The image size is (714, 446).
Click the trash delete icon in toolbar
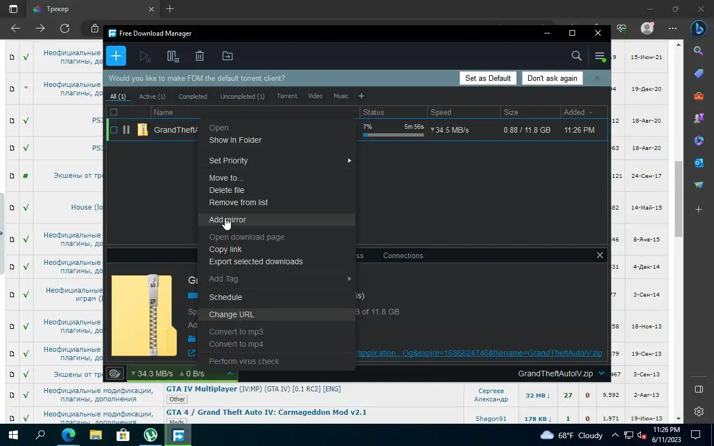click(x=200, y=56)
